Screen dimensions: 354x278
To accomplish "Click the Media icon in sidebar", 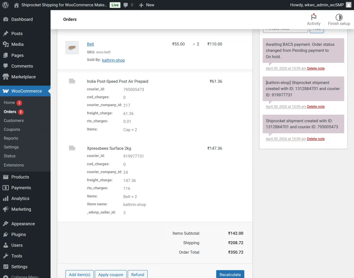I will pyautogui.click(x=6, y=44).
